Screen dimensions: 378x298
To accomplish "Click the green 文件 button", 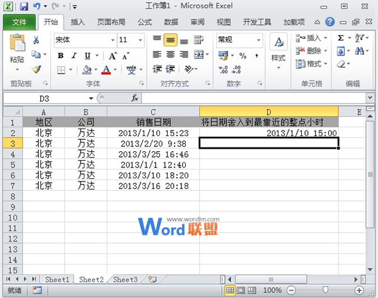I will (20, 22).
